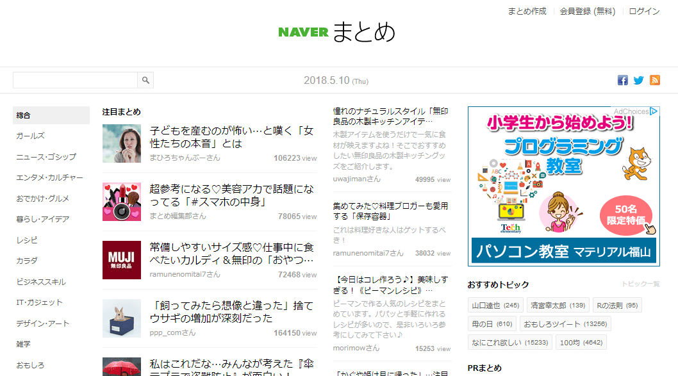Open author ppp_comさん profile
This screenshot has height=376, width=678.
click(x=172, y=333)
